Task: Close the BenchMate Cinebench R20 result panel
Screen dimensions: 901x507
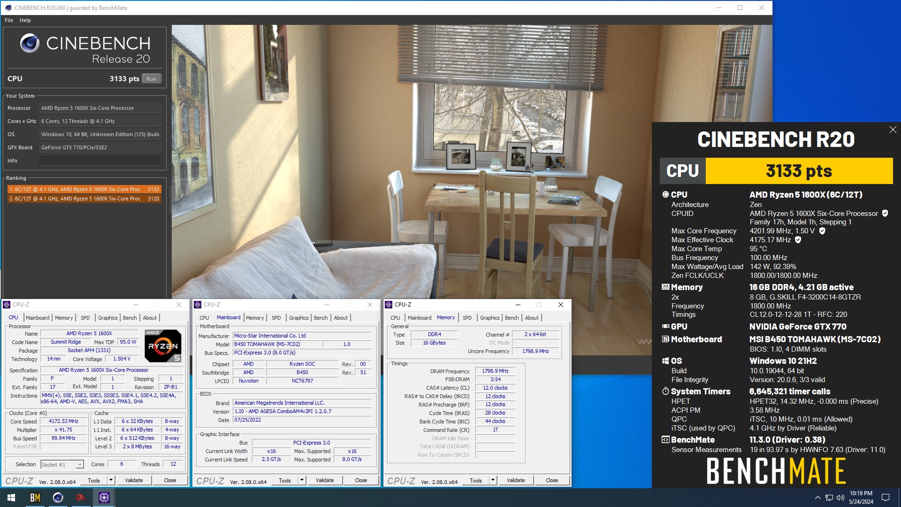Action: pos(893,130)
